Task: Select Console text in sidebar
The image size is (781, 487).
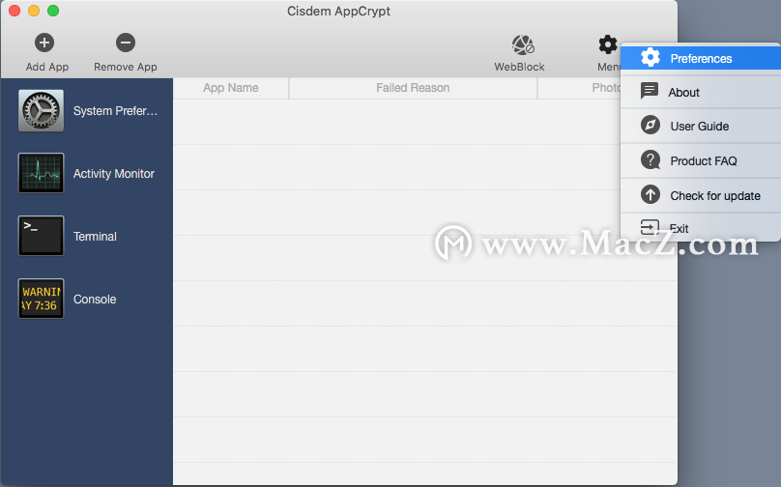Action: click(95, 299)
